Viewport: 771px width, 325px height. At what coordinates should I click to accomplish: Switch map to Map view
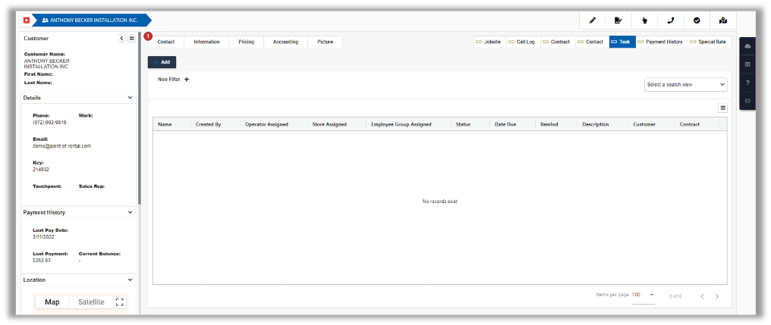[x=52, y=302]
